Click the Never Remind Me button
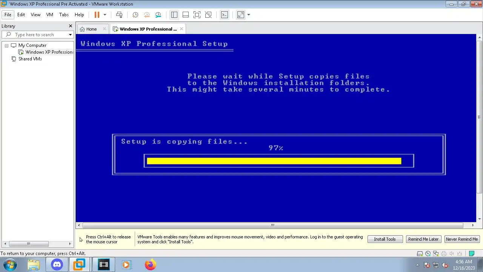 [462, 239]
